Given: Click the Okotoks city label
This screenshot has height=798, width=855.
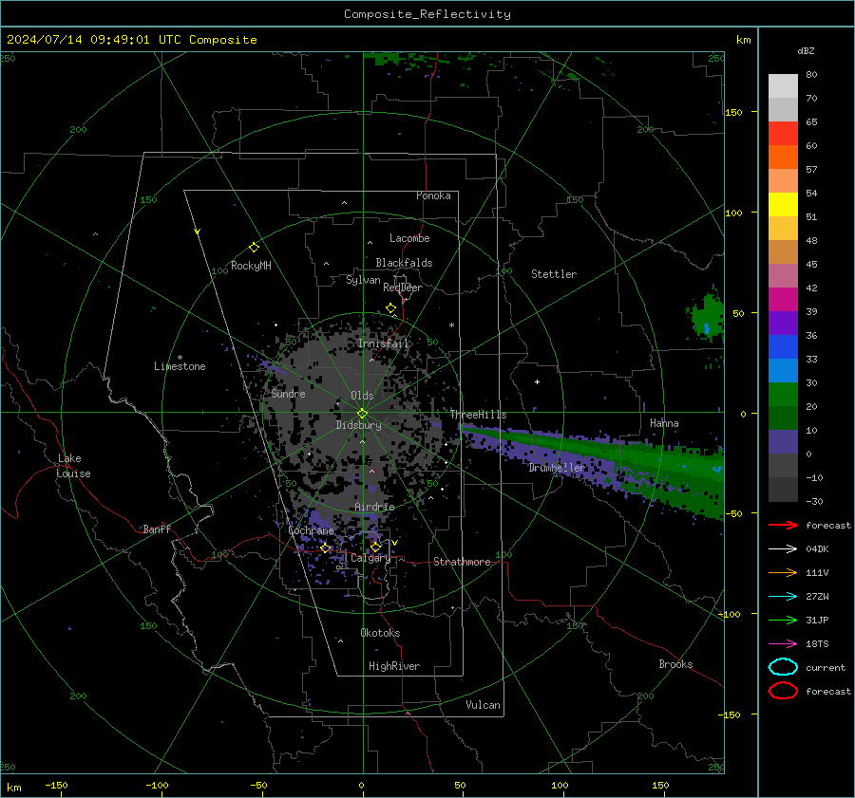Looking at the screenshot, I should click(x=380, y=633).
